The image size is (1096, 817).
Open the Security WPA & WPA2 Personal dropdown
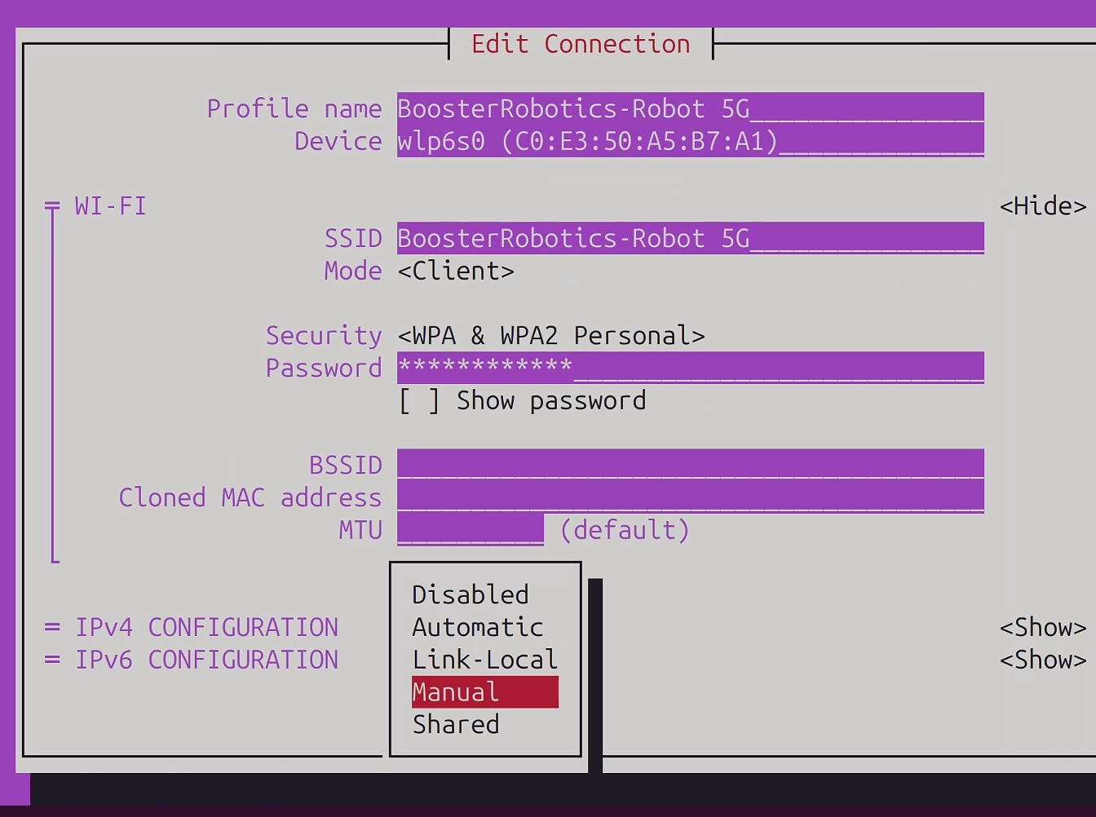pyautogui.click(x=551, y=335)
